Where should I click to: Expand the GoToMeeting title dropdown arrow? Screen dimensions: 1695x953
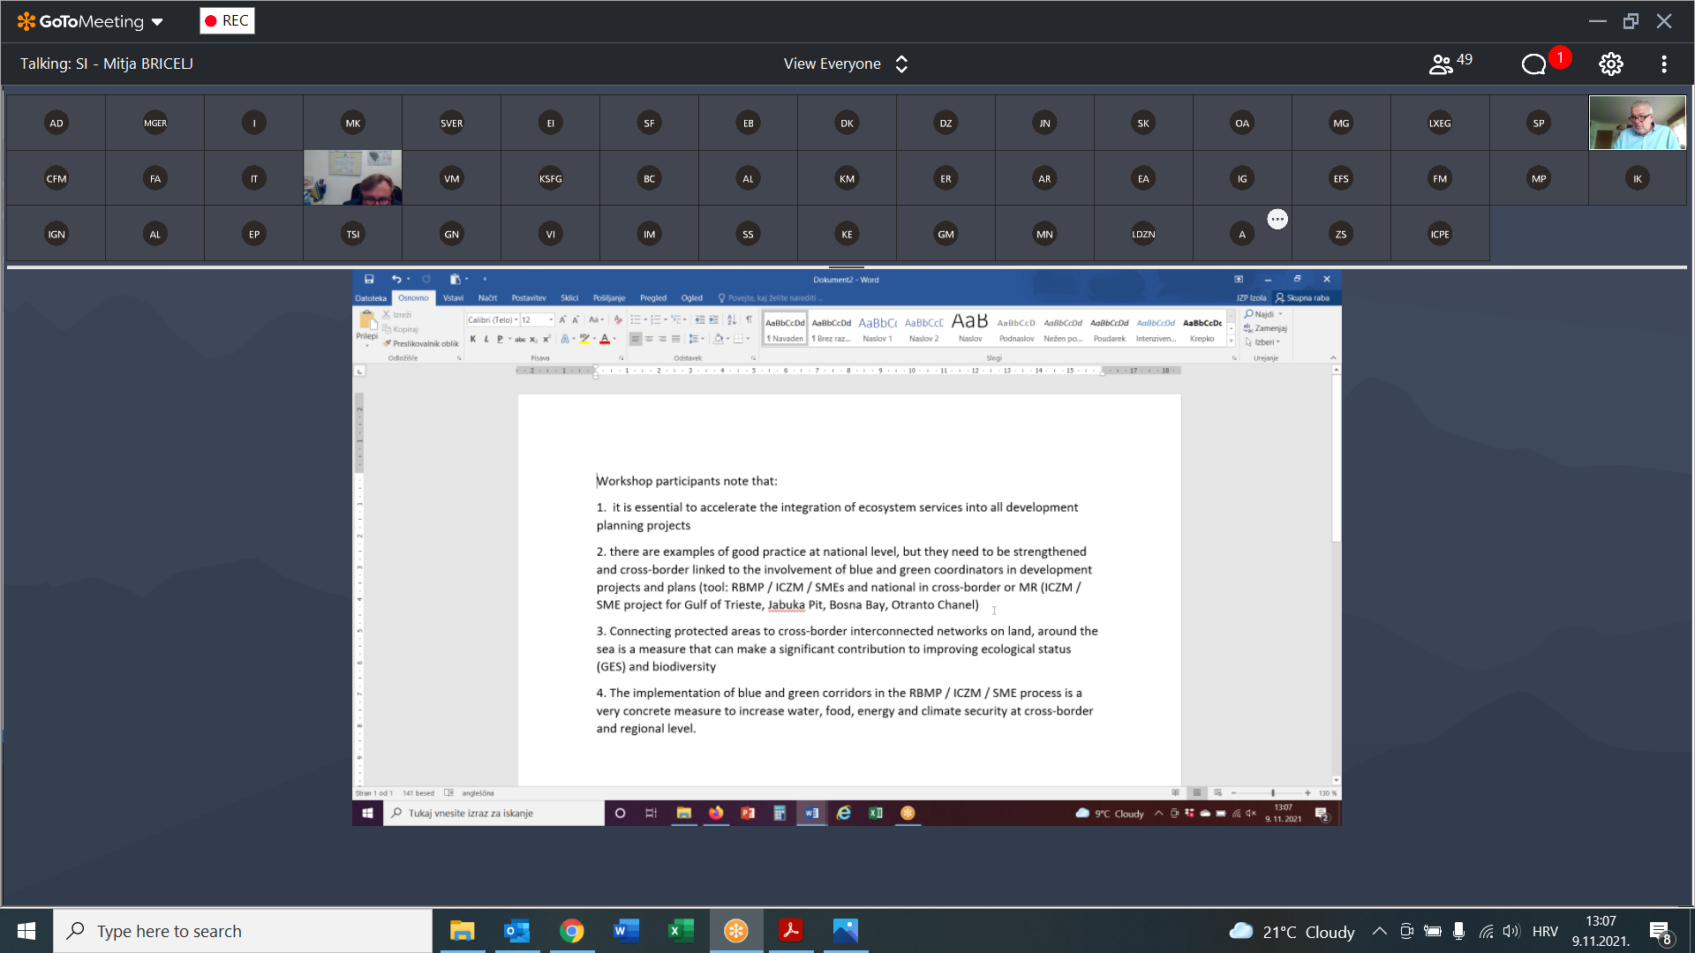pyautogui.click(x=157, y=22)
